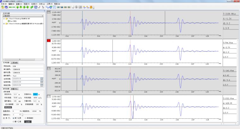Click the green left arrow toolbar icon

(x=24, y=7)
